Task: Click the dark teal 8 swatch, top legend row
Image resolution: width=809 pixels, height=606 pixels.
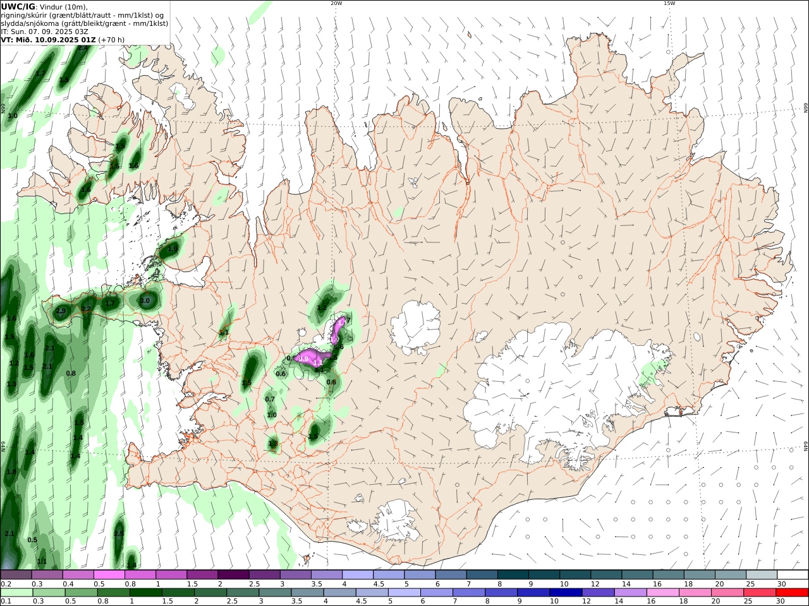Action: tap(513, 575)
